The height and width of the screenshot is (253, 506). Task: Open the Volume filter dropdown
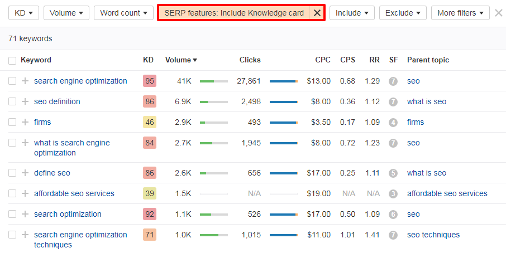pos(66,13)
